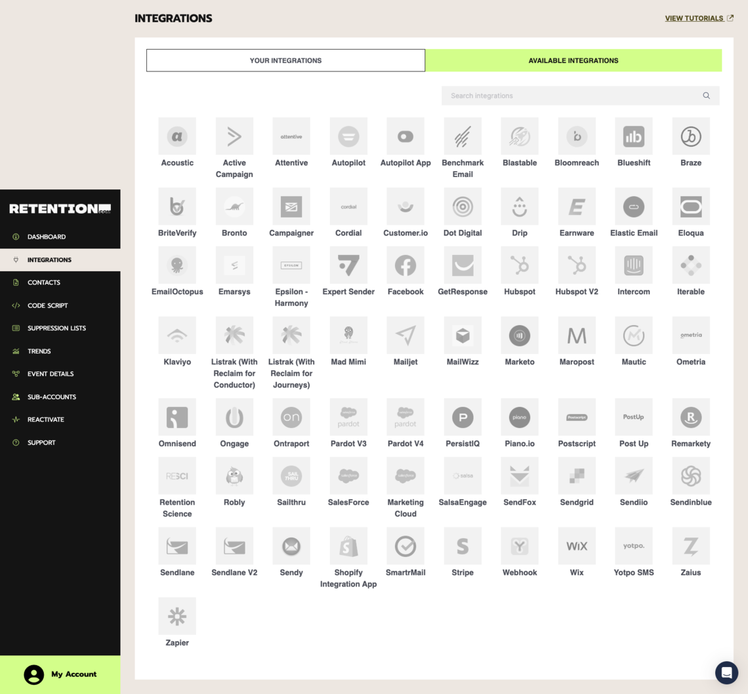Open Dashboard in the sidebar
This screenshot has height=694, width=748.
pos(60,237)
